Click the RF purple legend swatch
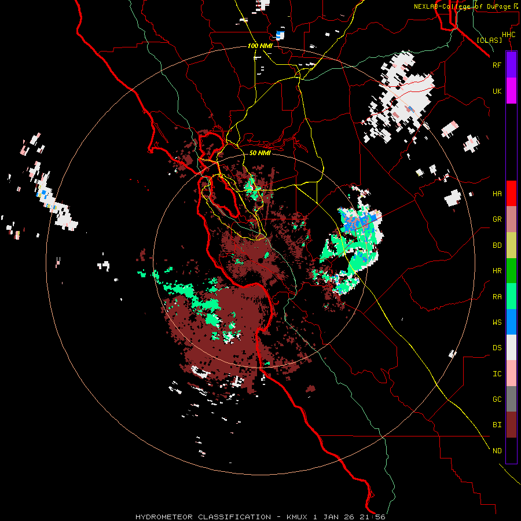The width and height of the screenshot is (521, 521). [511, 65]
